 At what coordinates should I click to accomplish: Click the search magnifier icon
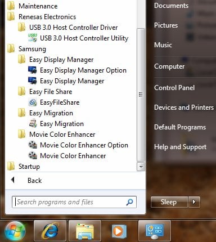click(129, 202)
